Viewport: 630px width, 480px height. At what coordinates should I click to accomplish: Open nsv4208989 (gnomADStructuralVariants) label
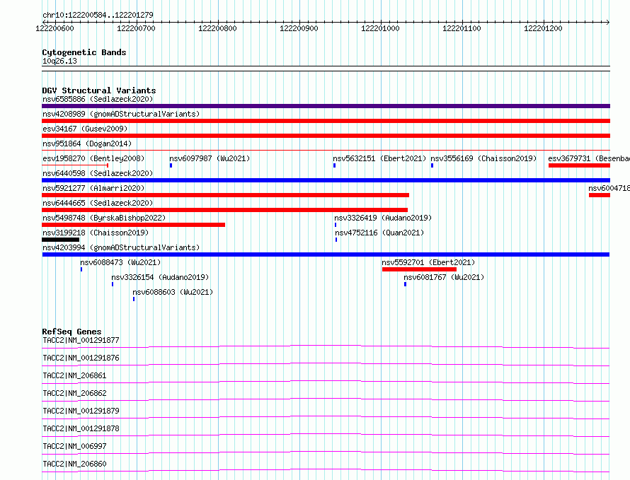coord(121,114)
